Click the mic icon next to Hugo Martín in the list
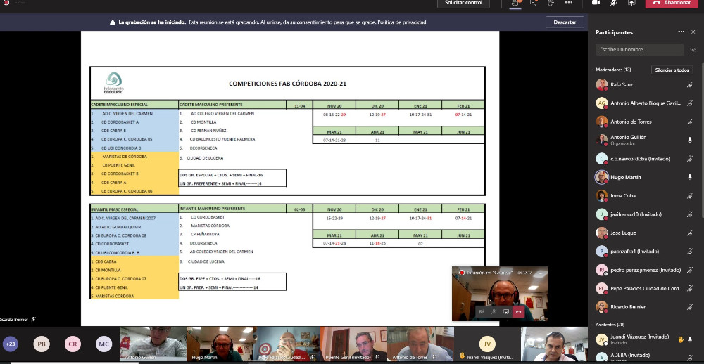704x364 pixels. pyautogui.click(x=690, y=177)
